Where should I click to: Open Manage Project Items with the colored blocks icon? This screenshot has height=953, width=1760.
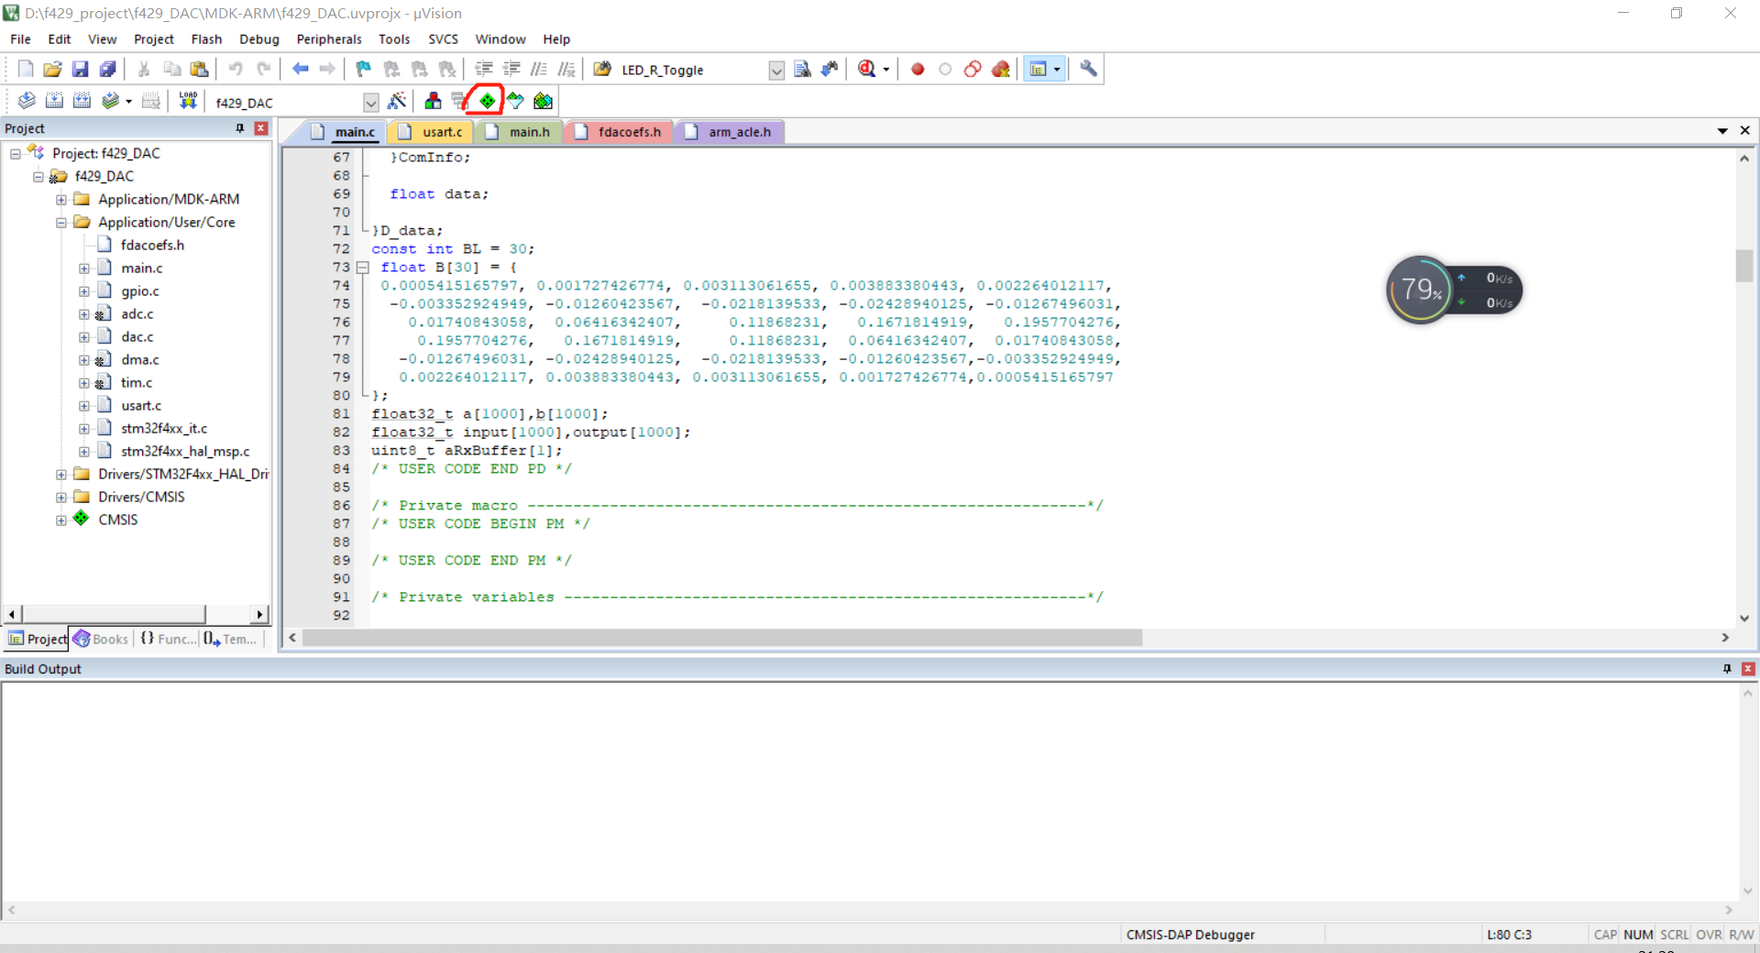click(x=433, y=101)
